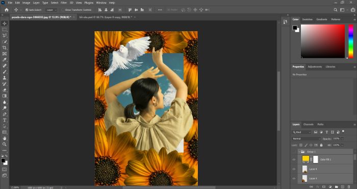The width and height of the screenshot is (357, 189).
Task: Hide the Layer 6 layer
Action: (x=294, y=169)
